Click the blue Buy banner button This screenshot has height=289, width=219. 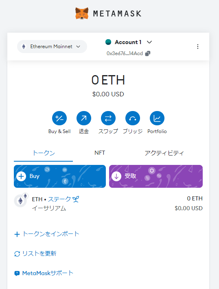pyautogui.click(x=60, y=176)
